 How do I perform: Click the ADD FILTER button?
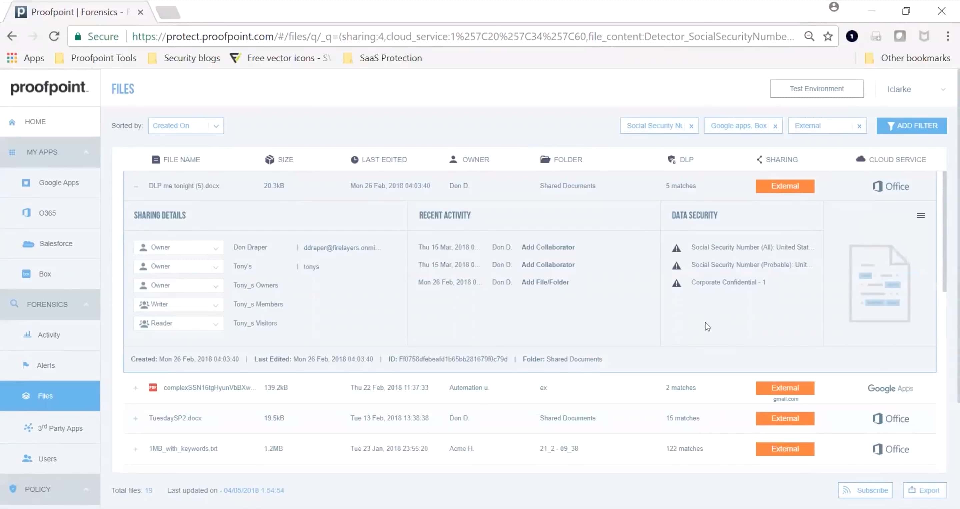click(x=912, y=126)
